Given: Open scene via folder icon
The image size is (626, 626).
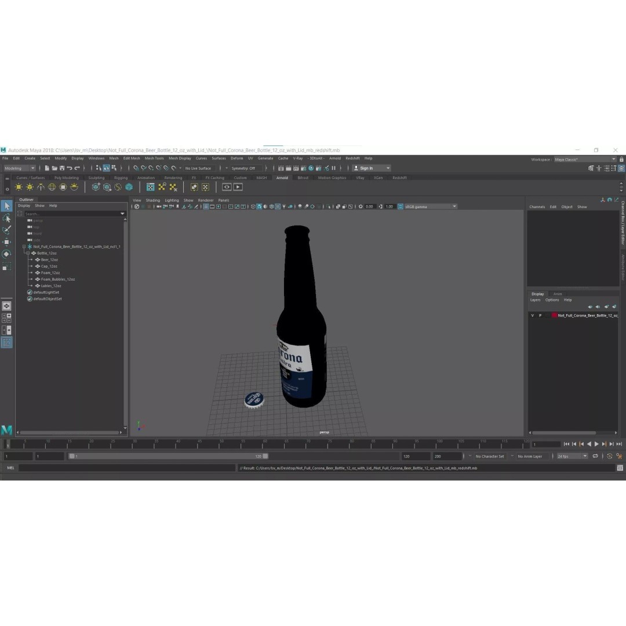Looking at the screenshot, I should pyautogui.click(x=54, y=168).
